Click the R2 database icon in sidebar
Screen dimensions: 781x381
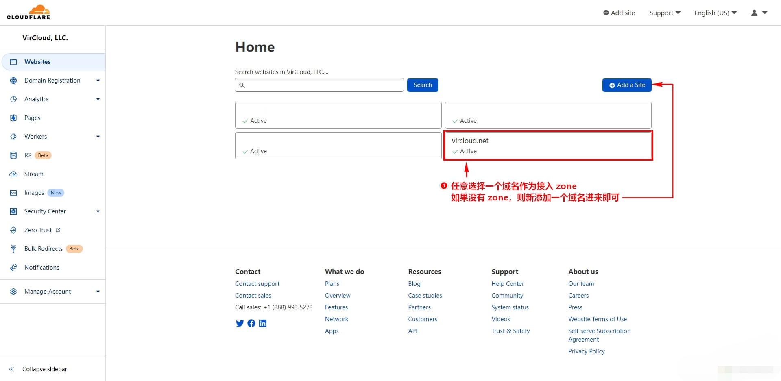coord(13,155)
